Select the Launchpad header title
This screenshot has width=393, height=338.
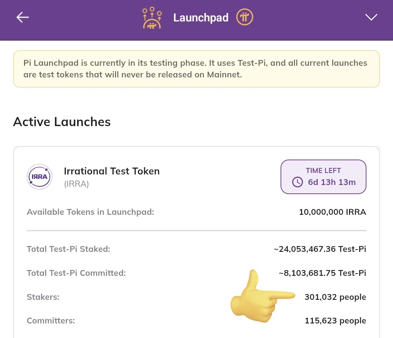click(x=201, y=17)
